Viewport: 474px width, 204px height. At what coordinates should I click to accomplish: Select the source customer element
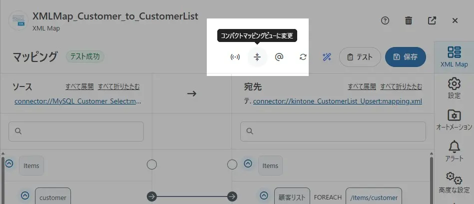(x=53, y=196)
